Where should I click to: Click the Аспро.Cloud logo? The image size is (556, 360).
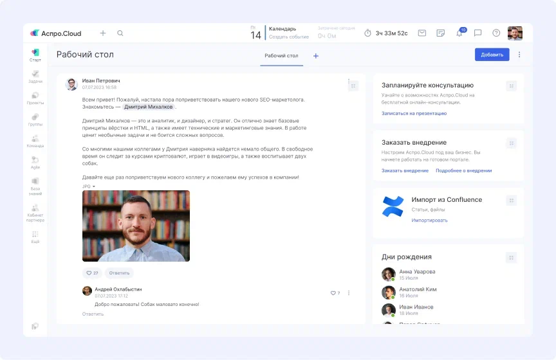coord(56,33)
